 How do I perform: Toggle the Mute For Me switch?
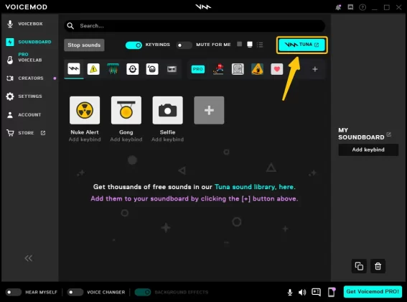[184, 45]
